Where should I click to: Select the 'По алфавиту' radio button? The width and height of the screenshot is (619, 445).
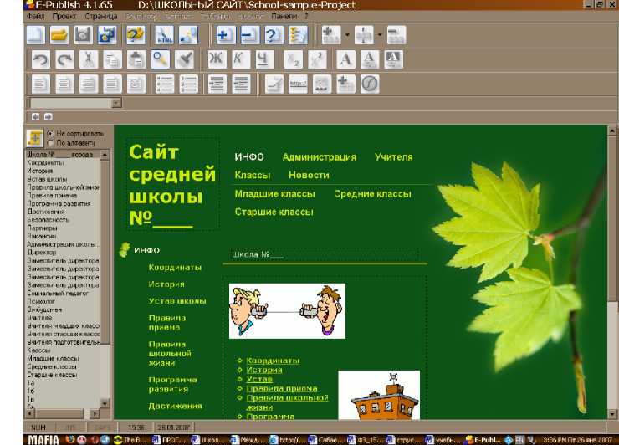point(51,143)
